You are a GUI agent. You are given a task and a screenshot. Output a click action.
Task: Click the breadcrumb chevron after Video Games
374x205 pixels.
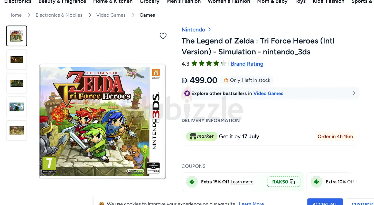click(x=133, y=15)
